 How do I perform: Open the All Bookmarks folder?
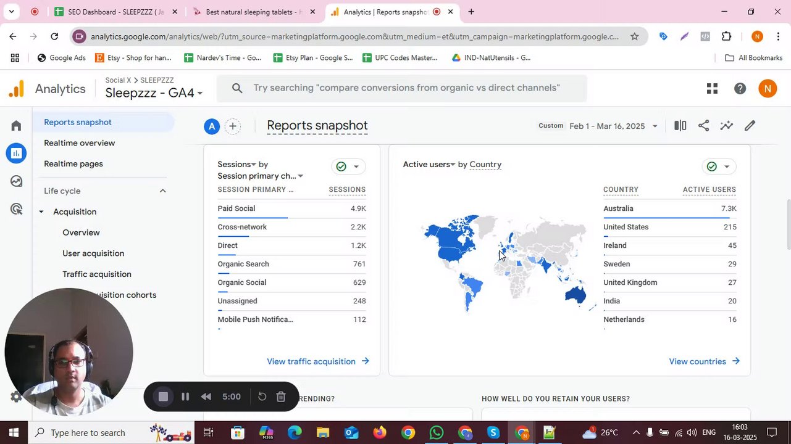[x=753, y=58]
